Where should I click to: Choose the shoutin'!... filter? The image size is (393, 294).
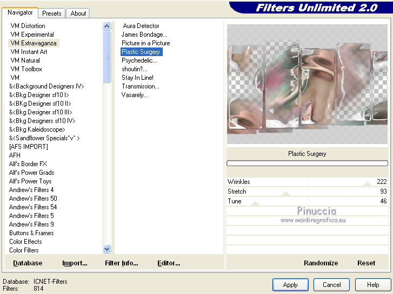135,69
